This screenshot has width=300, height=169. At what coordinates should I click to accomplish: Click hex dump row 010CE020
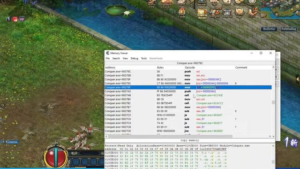pos(165,160)
